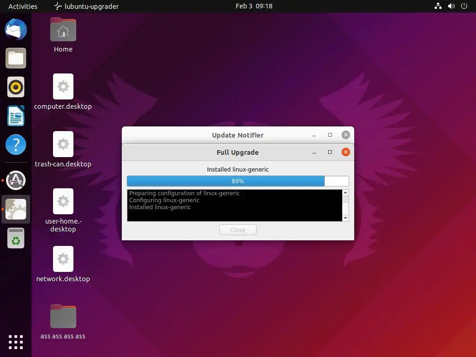Click the log scrollbar thumb
Image resolution: width=476 pixels, height=357 pixels.
pos(345,199)
